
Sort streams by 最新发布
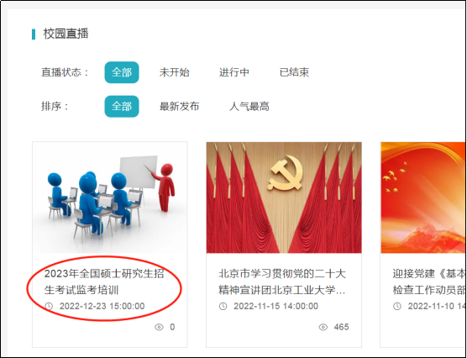[179, 106]
